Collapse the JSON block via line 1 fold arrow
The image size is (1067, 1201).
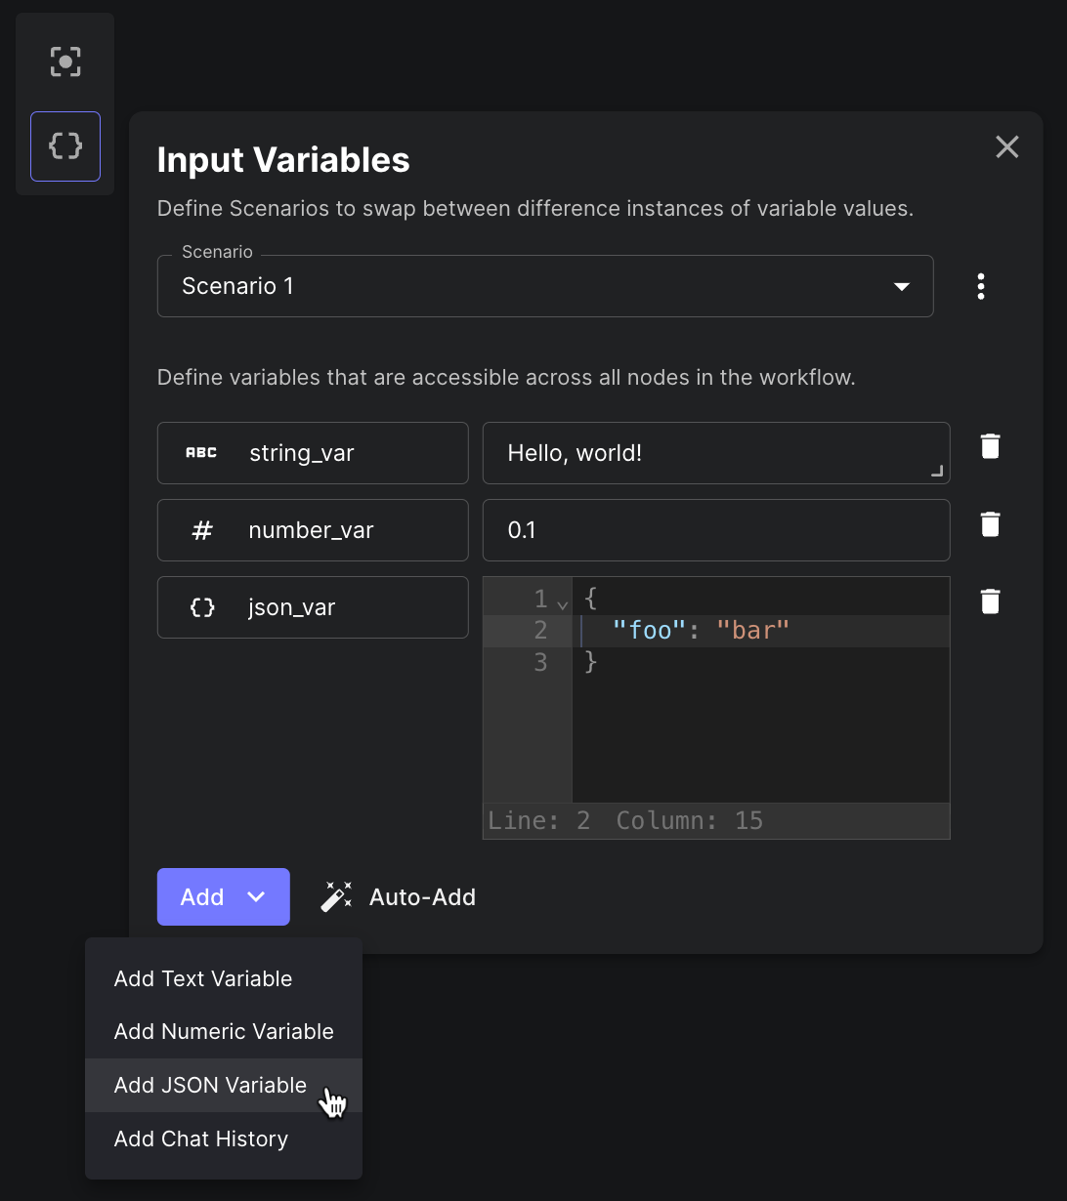click(x=562, y=602)
